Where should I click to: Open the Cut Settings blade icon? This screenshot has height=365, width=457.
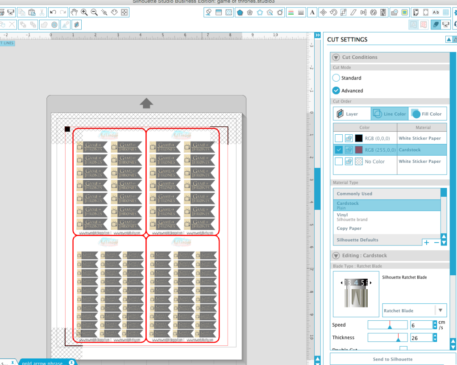pyautogui.click(x=436, y=25)
